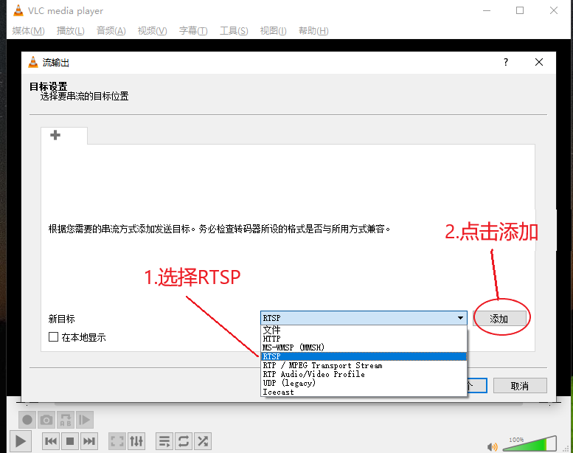Image resolution: width=573 pixels, height=453 pixels.
Task: Skip to next media item
Action: click(89, 441)
